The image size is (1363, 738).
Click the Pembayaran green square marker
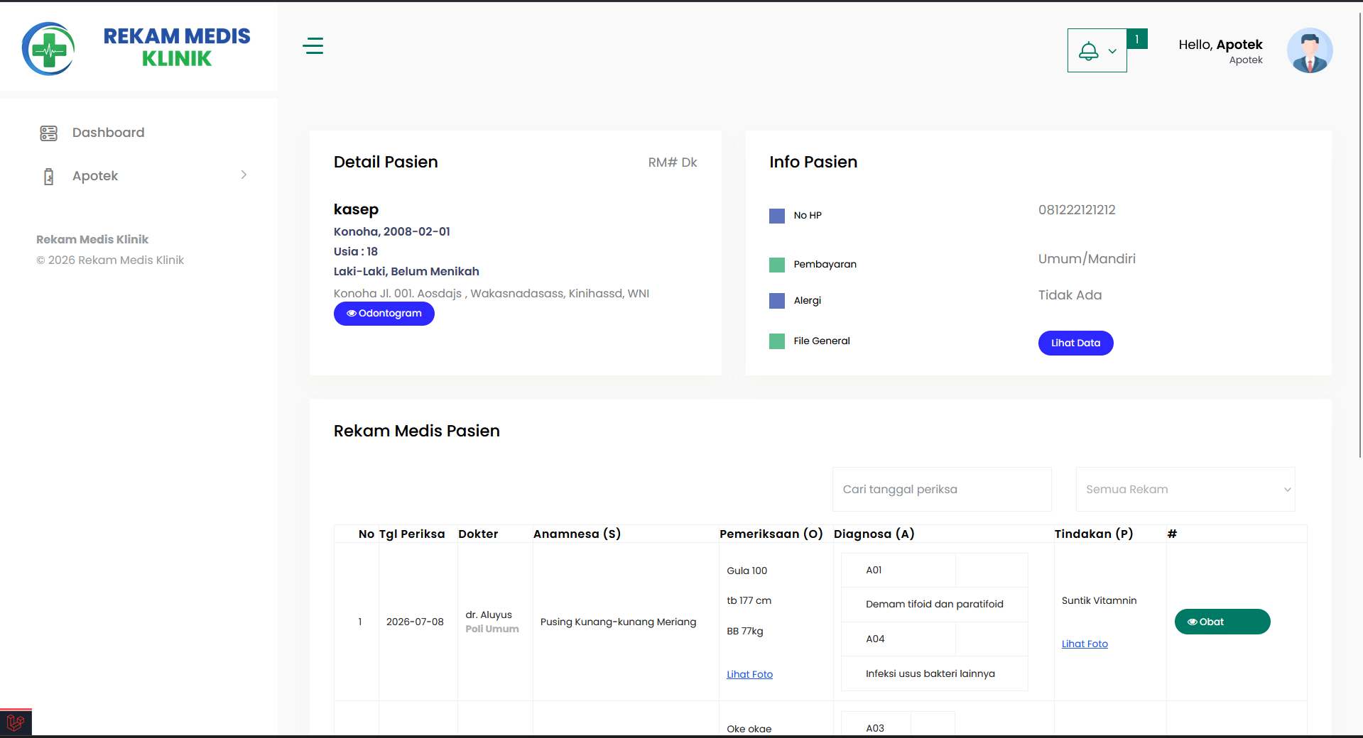(x=777, y=265)
